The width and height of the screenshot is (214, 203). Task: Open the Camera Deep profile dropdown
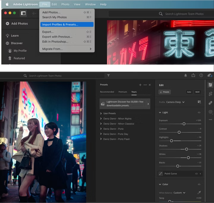[x=175, y=102]
